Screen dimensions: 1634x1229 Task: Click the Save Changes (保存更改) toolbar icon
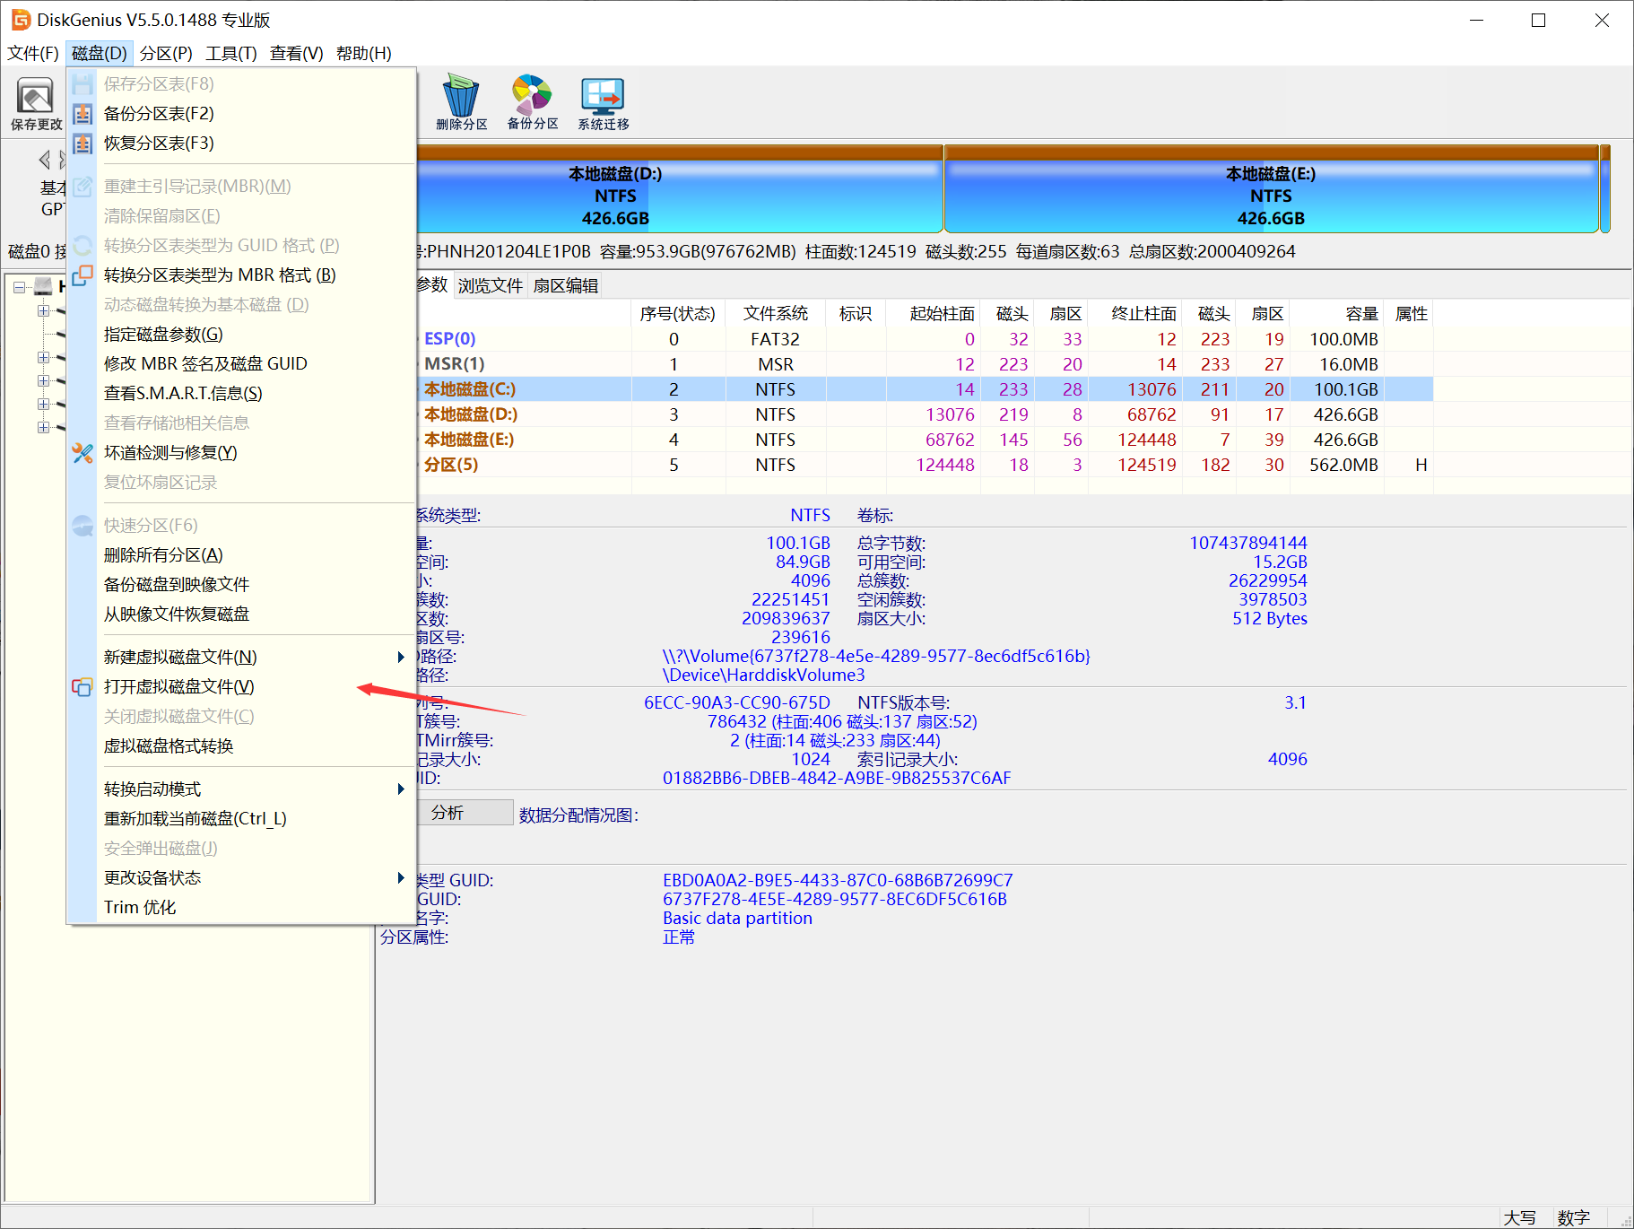[35, 103]
